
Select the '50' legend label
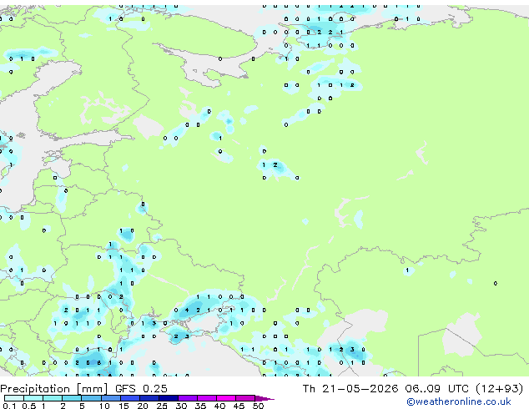click(x=258, y=406)
